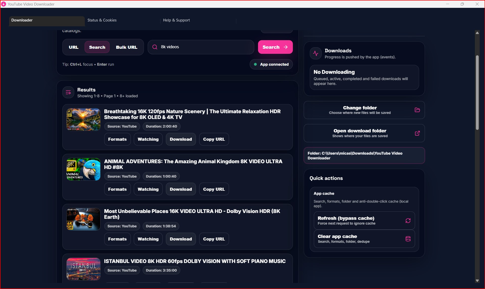The image size is (485, 289).
Task: Click the external-link icon on Open download folder
Action: (417, 133)
